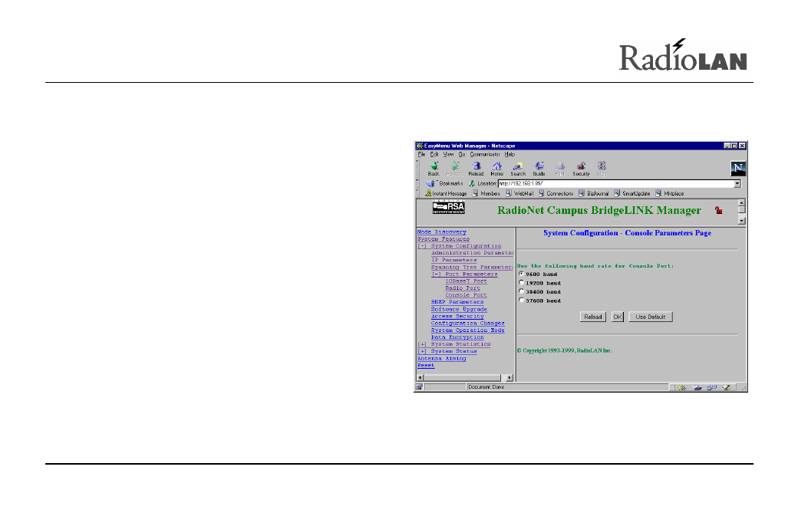The width and height of the screenshot is (798, 516).
Task: Open the WebMail personal toolbar bookmark
Action: tap(519, 194)
